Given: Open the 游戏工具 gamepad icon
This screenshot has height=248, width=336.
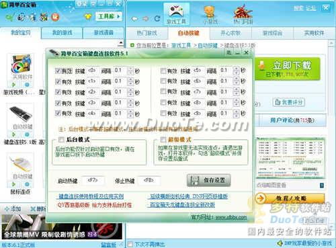Looking at the screenshot, I should [x=177, y=11].
